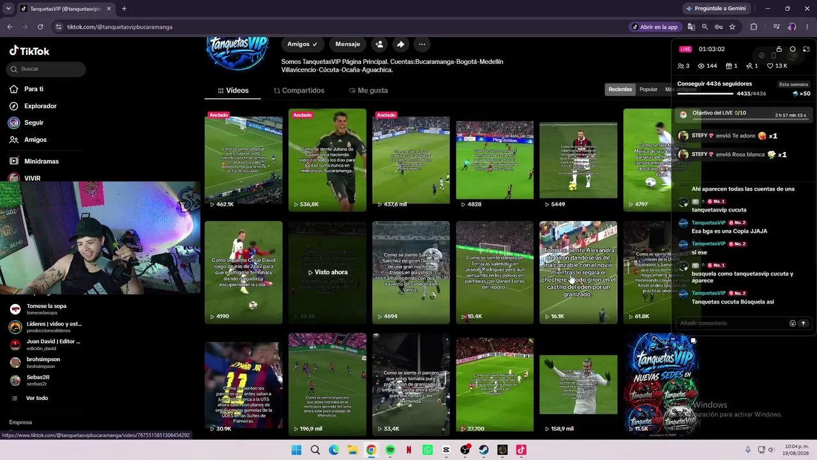Open the video with 33,4K views
This screenshot has width=817, height=460.
coord(411,384)
